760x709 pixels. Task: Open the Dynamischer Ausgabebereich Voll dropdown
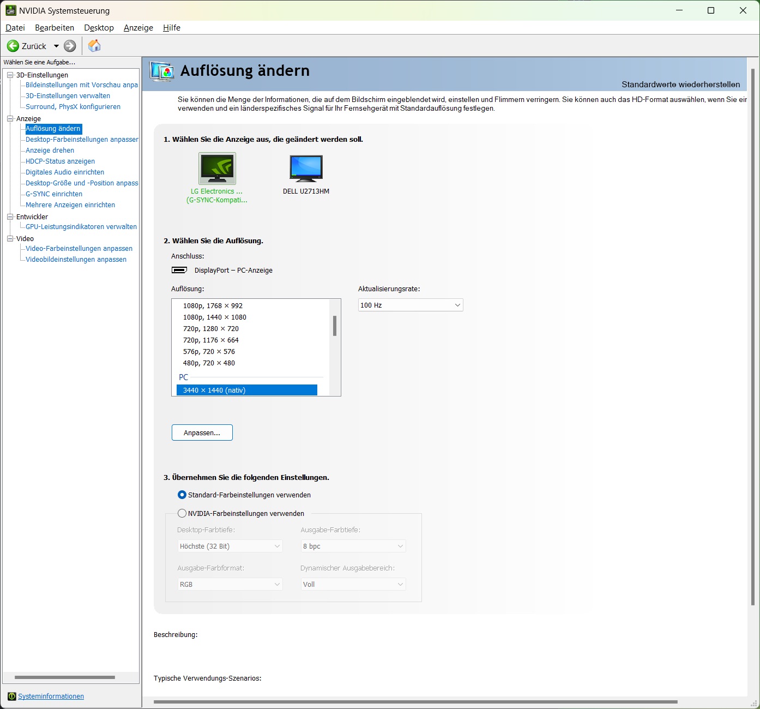tap(353, 584)
